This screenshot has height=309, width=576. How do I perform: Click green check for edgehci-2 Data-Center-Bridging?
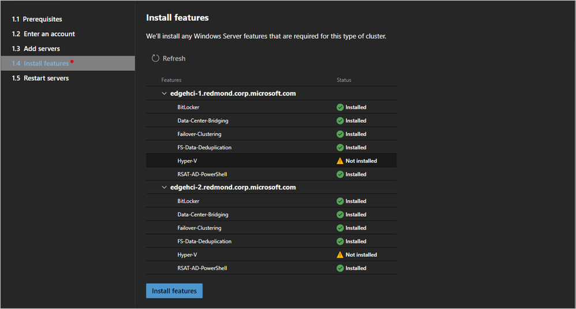(x=340, y=214)
